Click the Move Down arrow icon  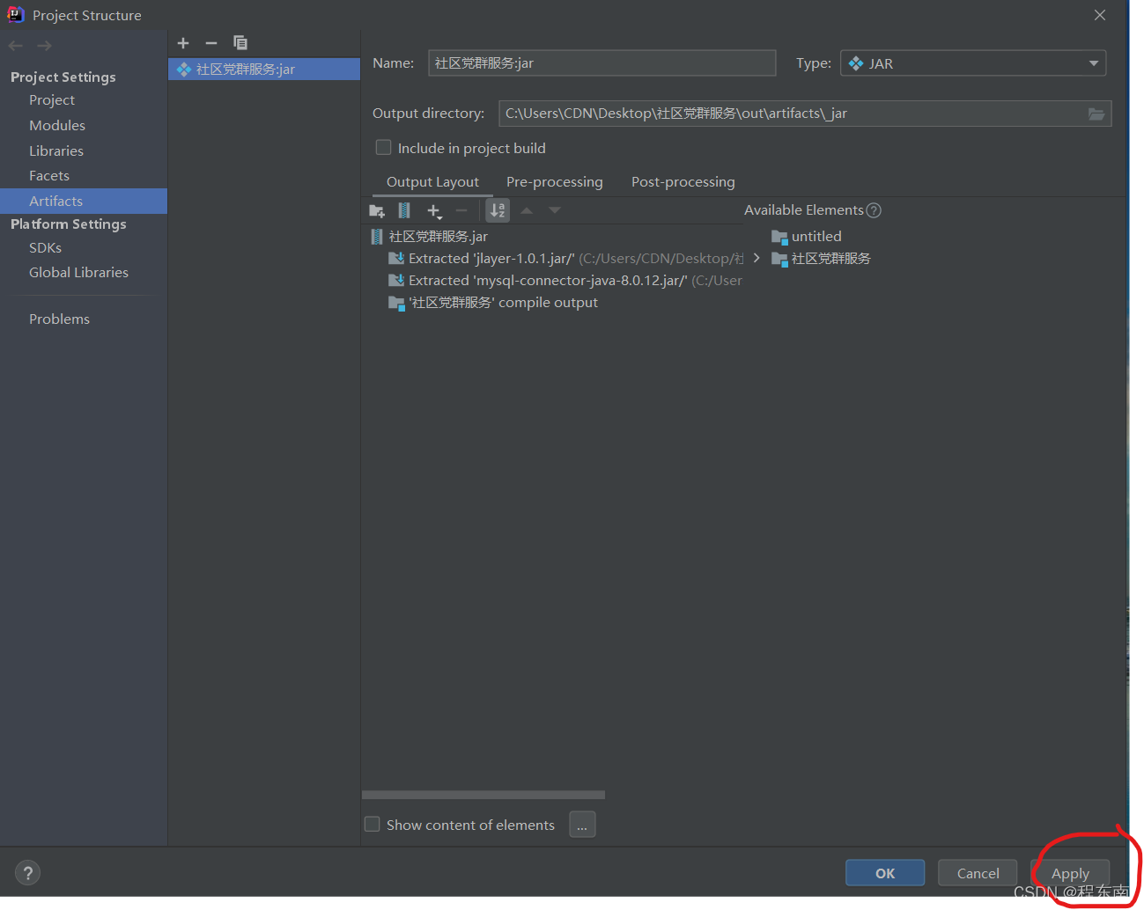click(555, 211)
